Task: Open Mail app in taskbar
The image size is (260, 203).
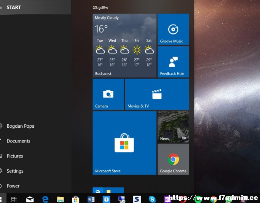Action: pyautogui.click(x=30, y=200)
